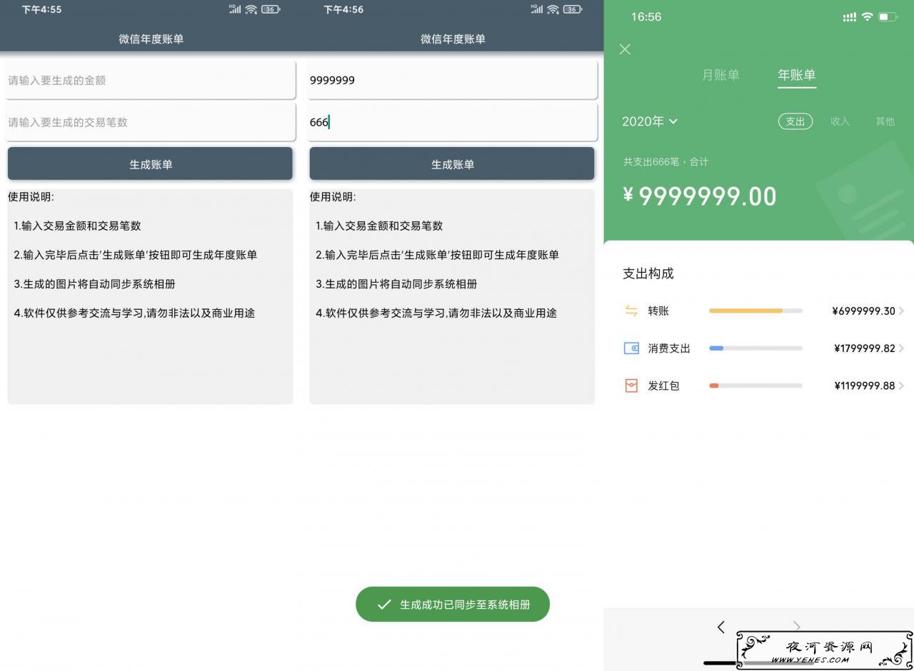Click middle instruction 2 about 生成年度账单

point(437,255)
